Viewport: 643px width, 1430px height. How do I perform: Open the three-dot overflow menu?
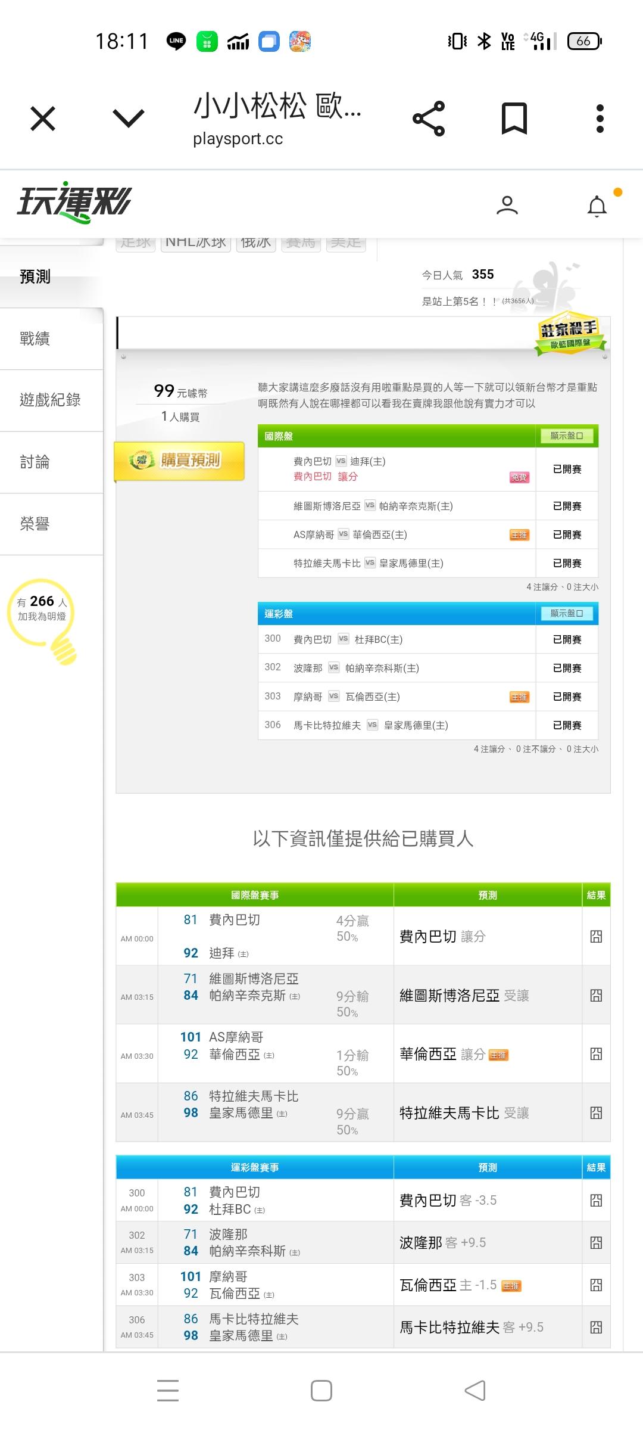click(600, 119)
